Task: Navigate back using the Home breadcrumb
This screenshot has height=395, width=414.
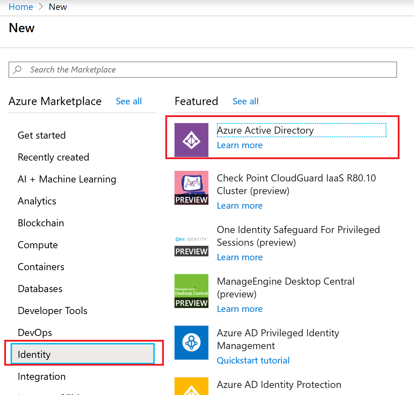Action: [x=20, y=7]
